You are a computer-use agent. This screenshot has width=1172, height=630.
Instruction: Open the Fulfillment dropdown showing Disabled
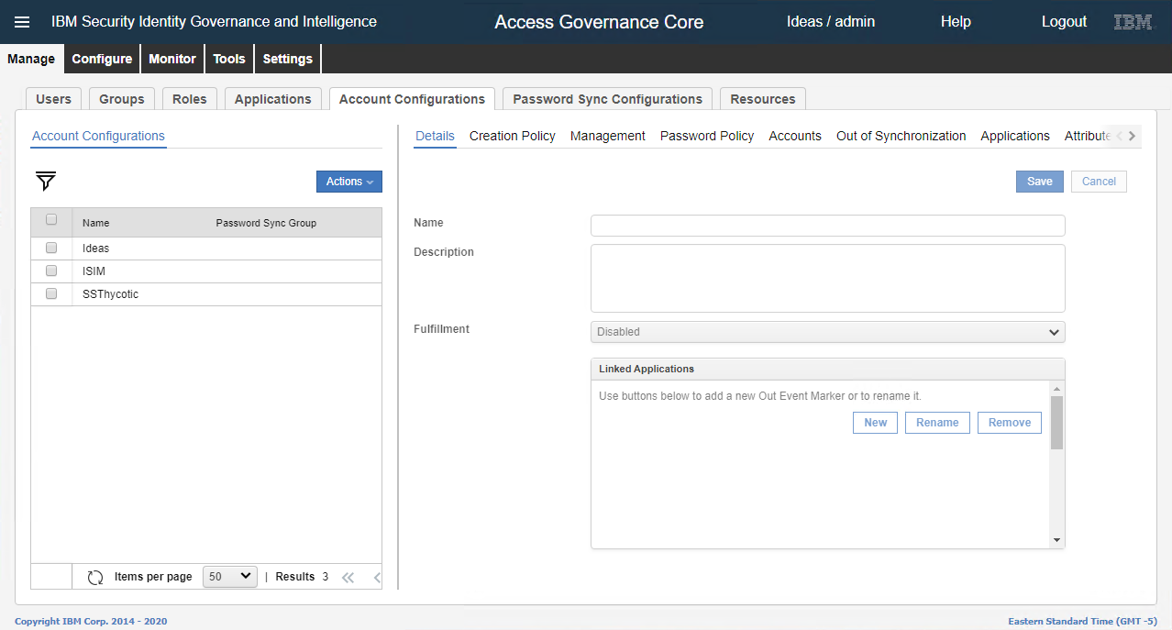coord(826,331)
